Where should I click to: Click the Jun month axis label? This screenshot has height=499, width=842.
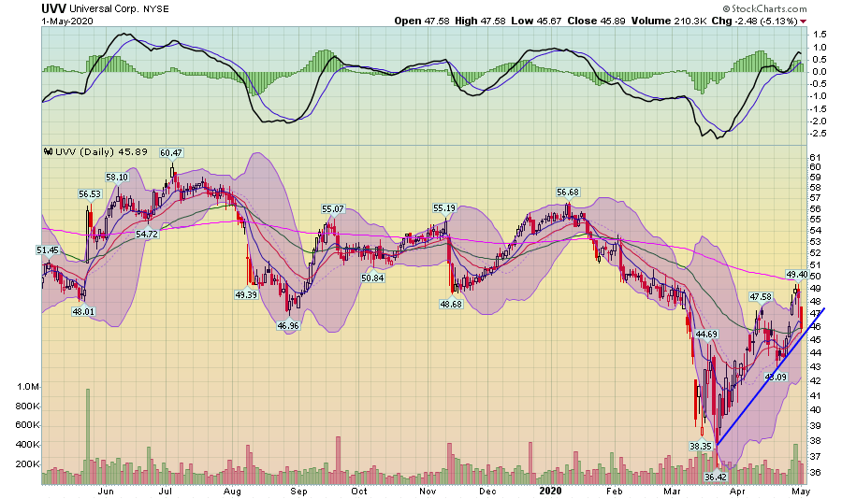point(106,491)
